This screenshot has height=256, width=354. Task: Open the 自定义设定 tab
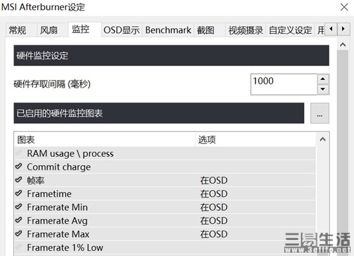[290, 30]
